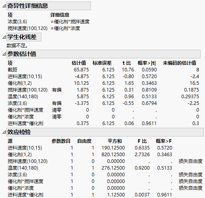Select the estimate value 10.125

point(81,83)
